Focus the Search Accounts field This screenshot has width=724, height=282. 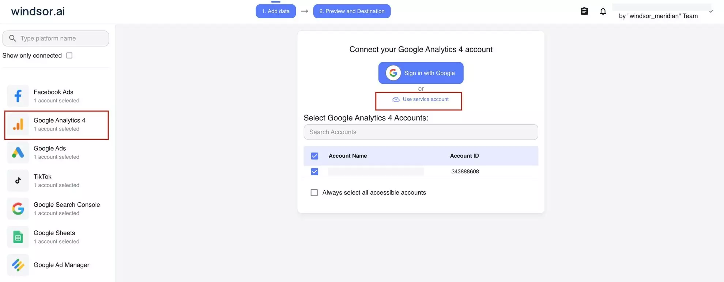421,132
